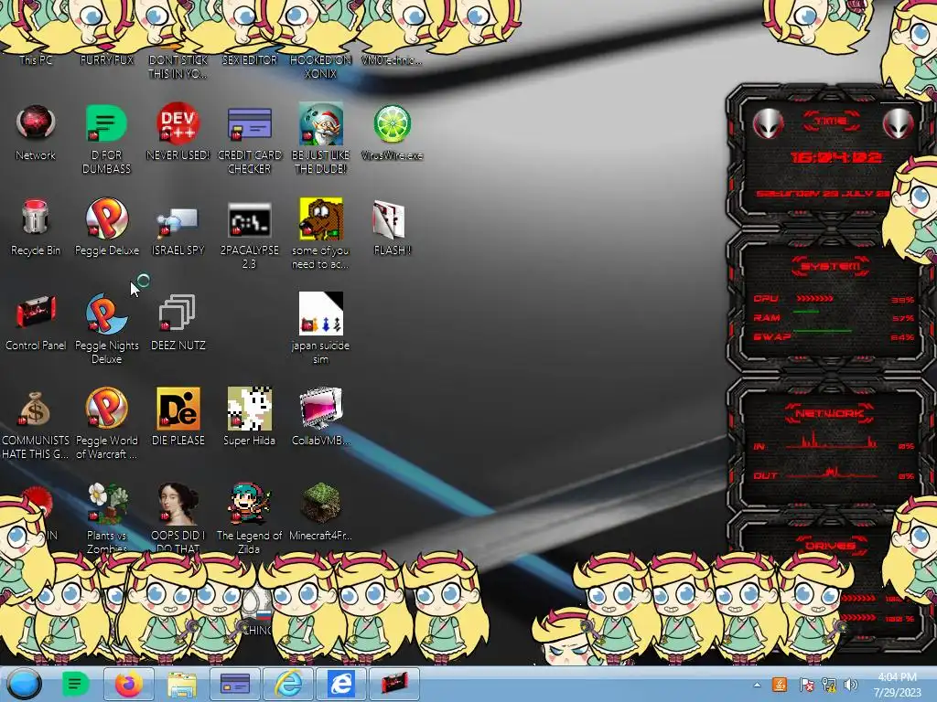
Task: Select the BE JUST LIKE THE DUDE! shortcut
Action: 320,138
